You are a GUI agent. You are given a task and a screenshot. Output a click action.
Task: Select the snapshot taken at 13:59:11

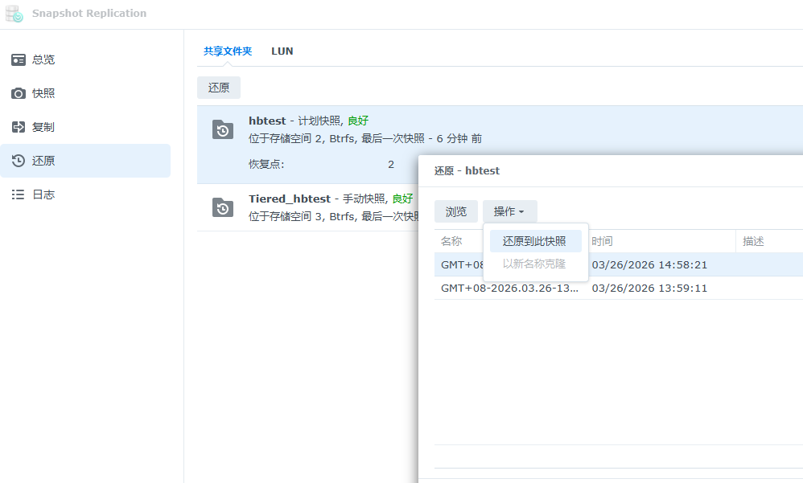(649, 288)
